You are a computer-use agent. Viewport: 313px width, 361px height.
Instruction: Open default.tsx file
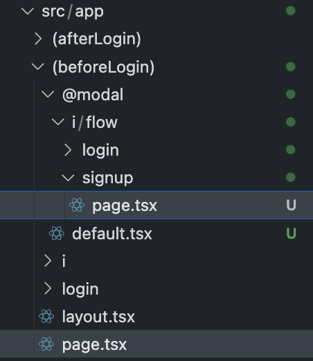pyautogui.click(x=112, y=234)
